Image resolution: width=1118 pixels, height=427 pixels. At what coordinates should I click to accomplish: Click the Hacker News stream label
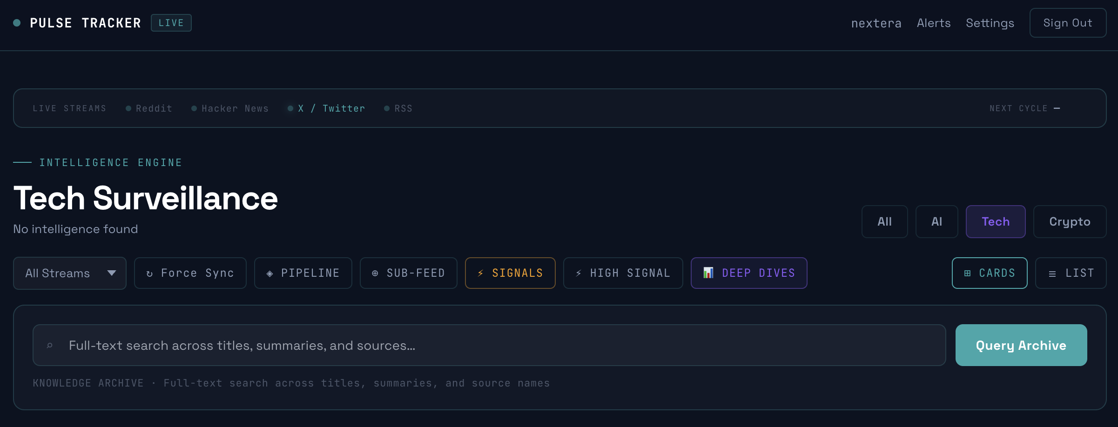(235, 108)
